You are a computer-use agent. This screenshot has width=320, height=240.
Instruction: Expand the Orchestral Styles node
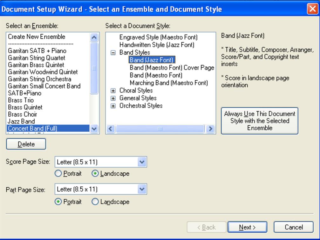point(113,106)
